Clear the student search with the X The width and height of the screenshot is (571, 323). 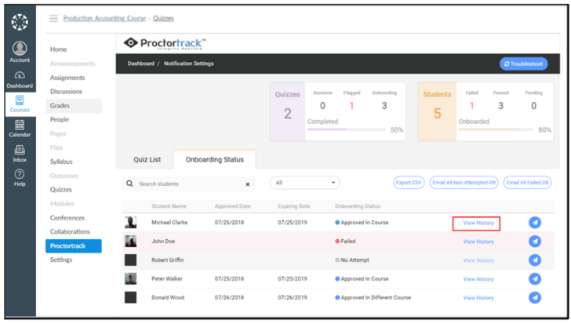(x=248, y=184)
